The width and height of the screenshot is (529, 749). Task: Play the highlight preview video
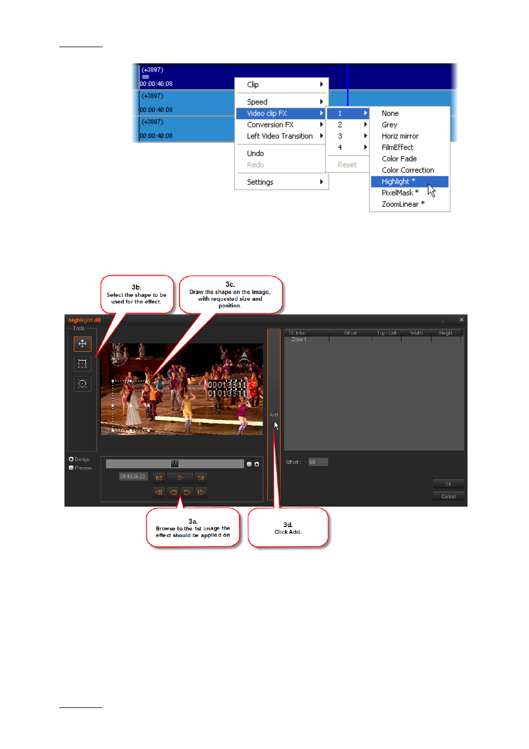tap(180, 478)
